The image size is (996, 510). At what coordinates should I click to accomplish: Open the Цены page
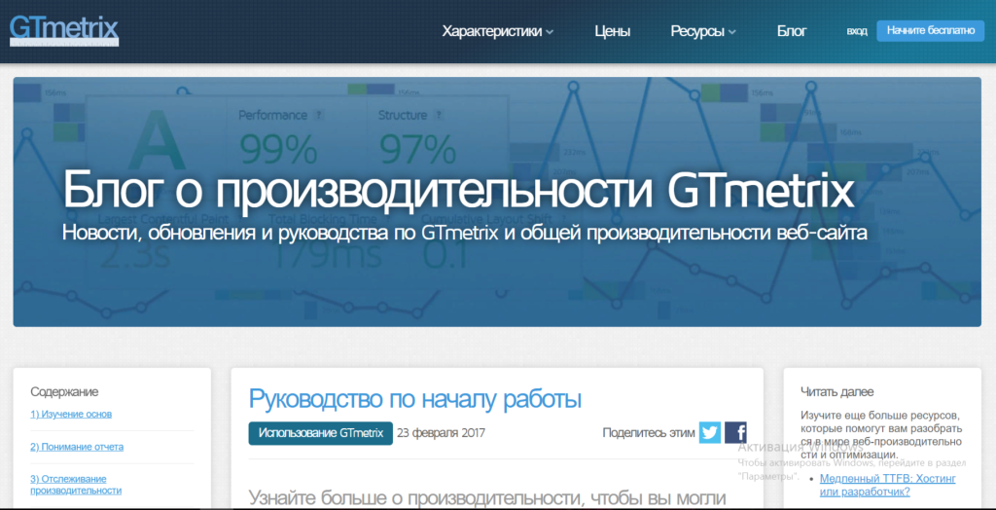click(613, 31)
